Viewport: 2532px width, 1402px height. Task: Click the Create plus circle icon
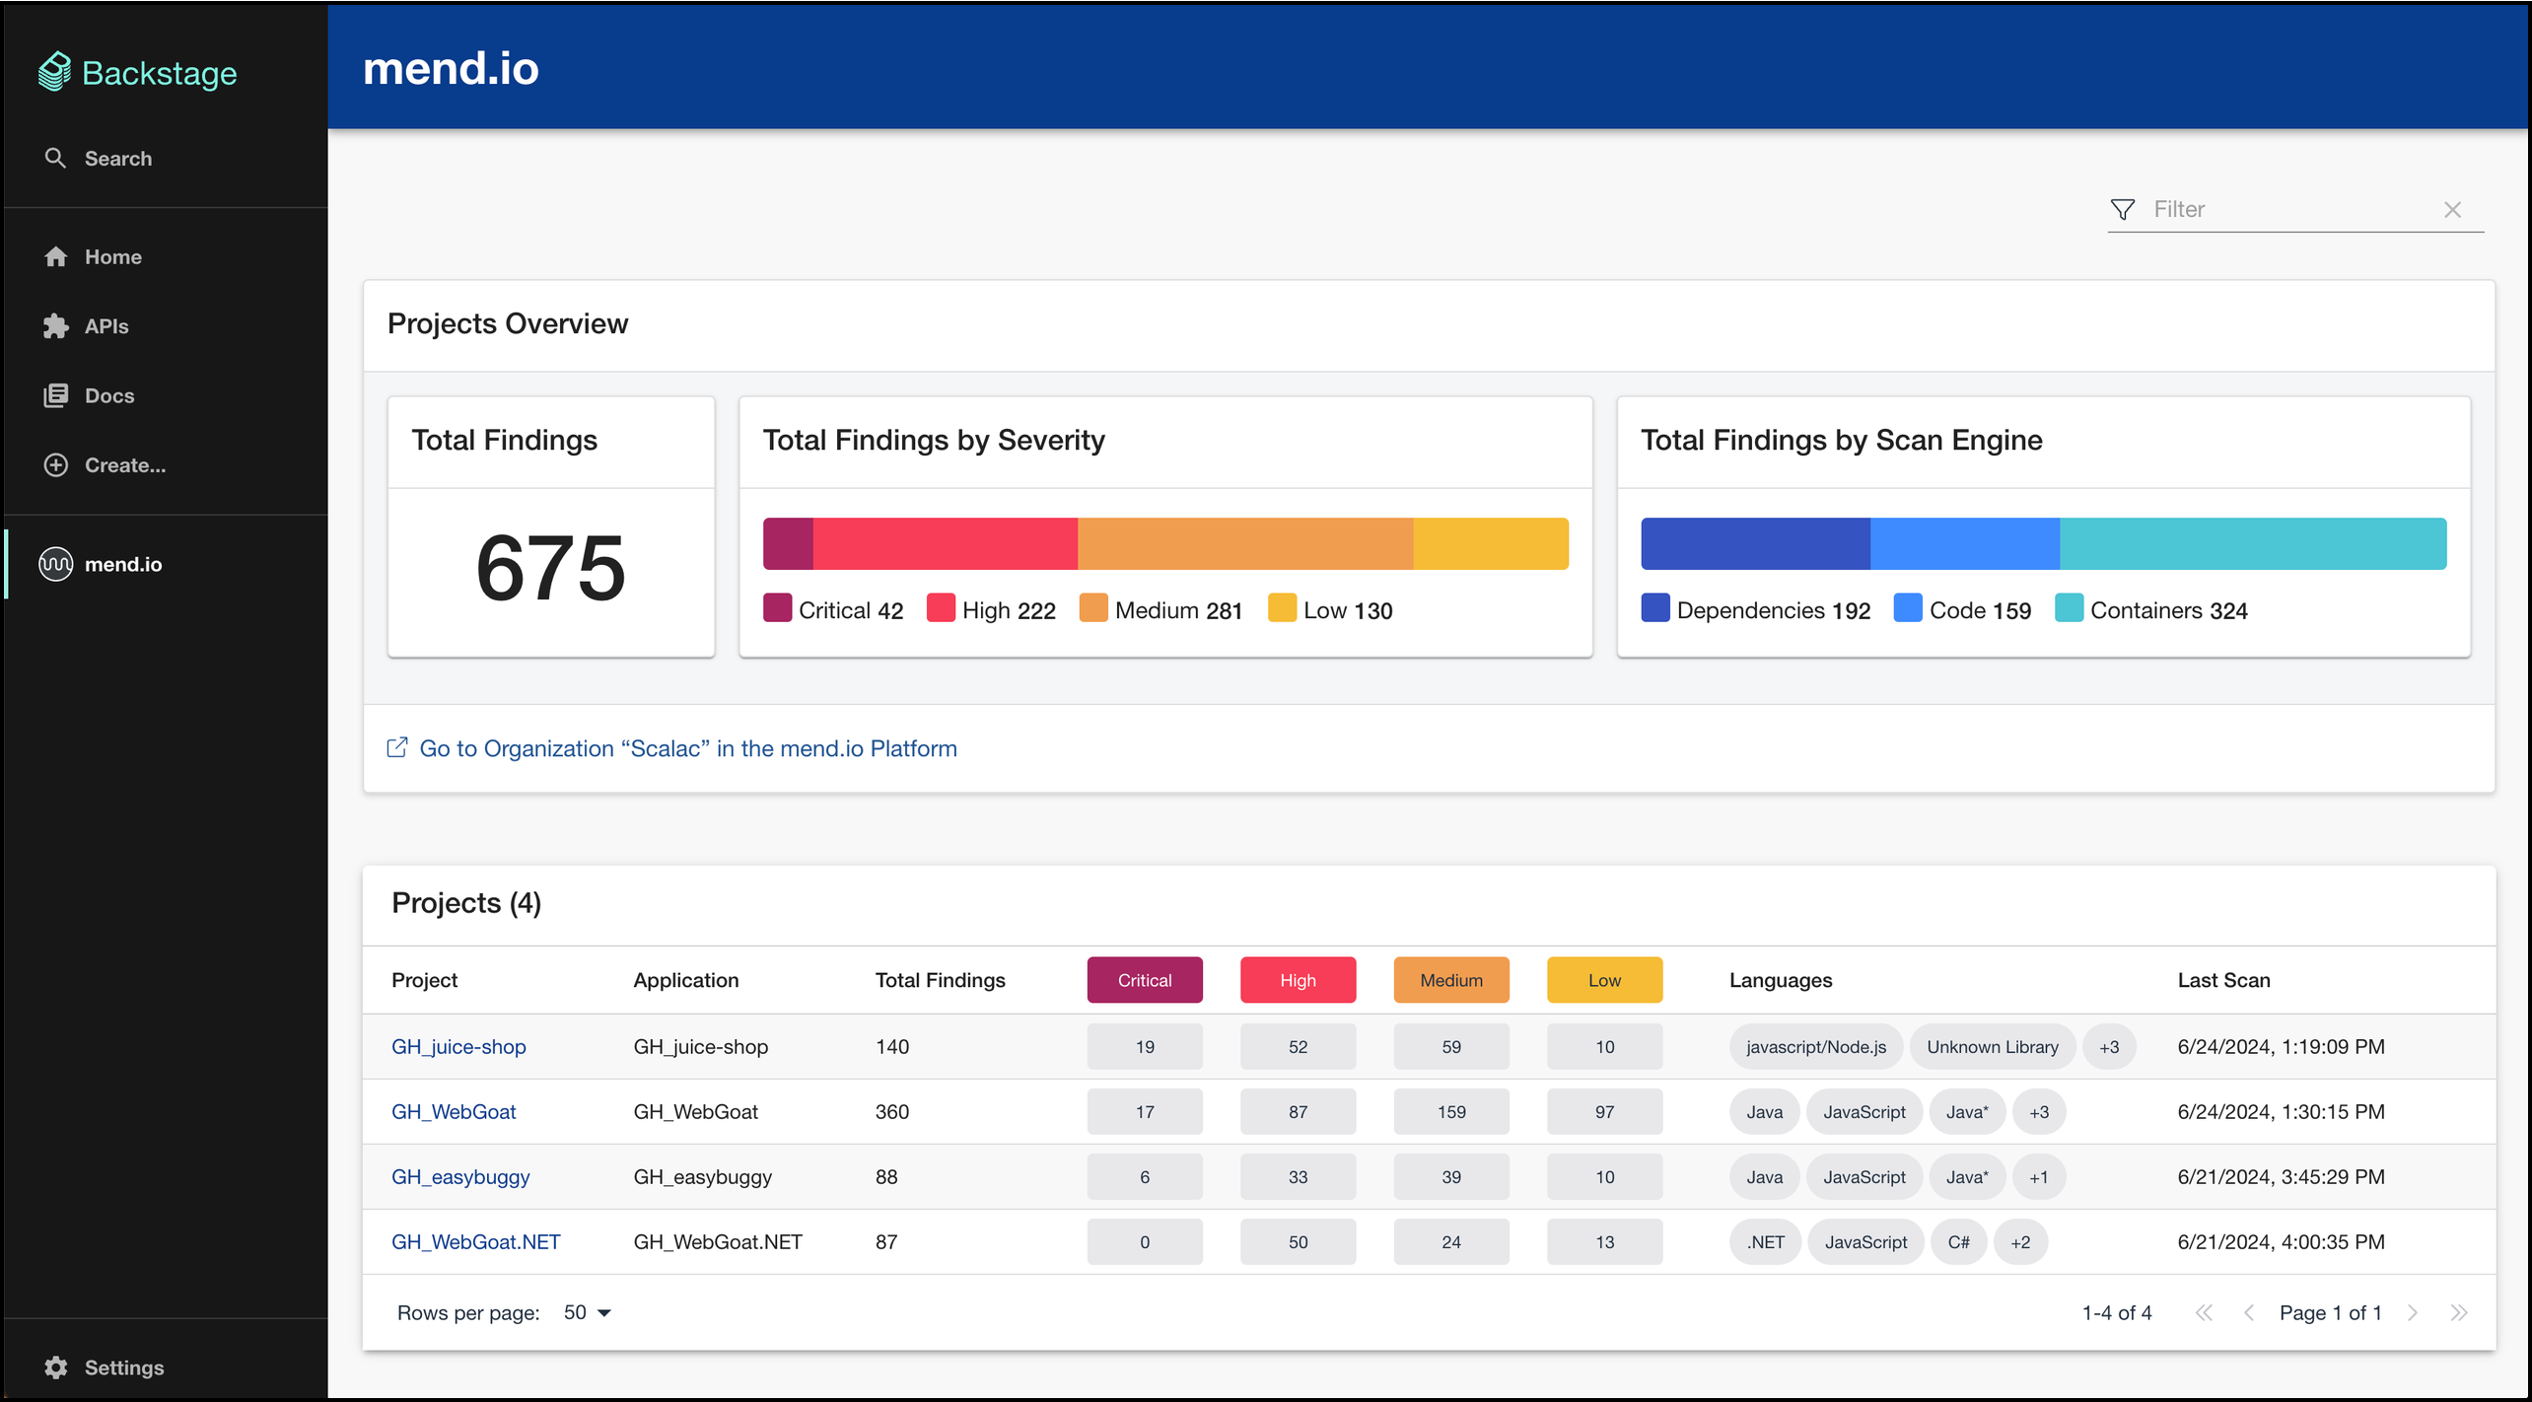[x=56, y=464]
